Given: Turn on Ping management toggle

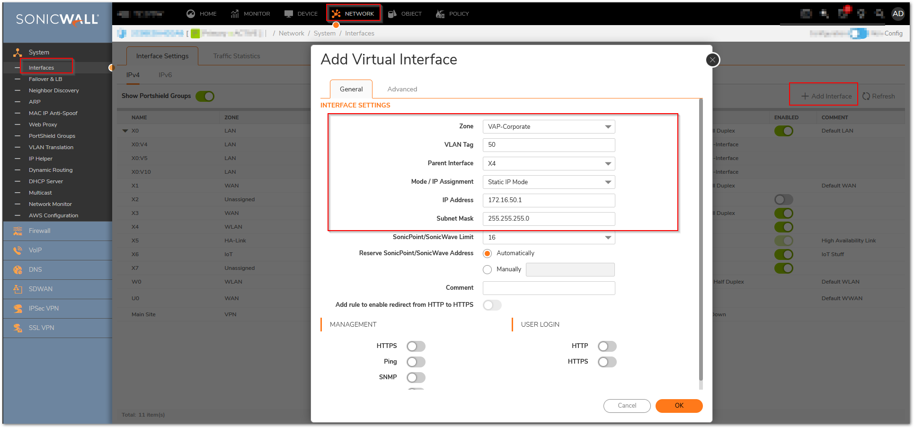Looking at the screenshot, I should 416,362.
